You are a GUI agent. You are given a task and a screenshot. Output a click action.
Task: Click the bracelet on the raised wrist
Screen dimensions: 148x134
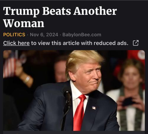click(x=27, y=80)
